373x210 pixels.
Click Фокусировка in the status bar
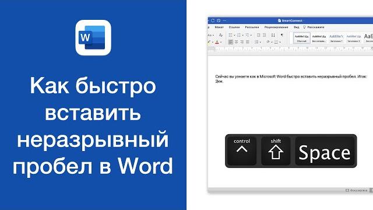tap(356, 190)
